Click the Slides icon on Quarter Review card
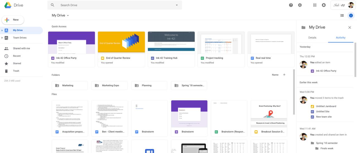The height and width of the screenshot is (153, 357). pyautogui.click(x=102, y=58)
